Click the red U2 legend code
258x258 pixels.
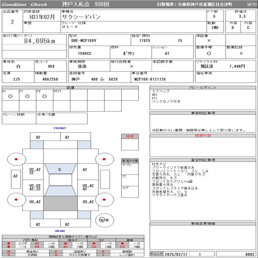click(37, 243)
